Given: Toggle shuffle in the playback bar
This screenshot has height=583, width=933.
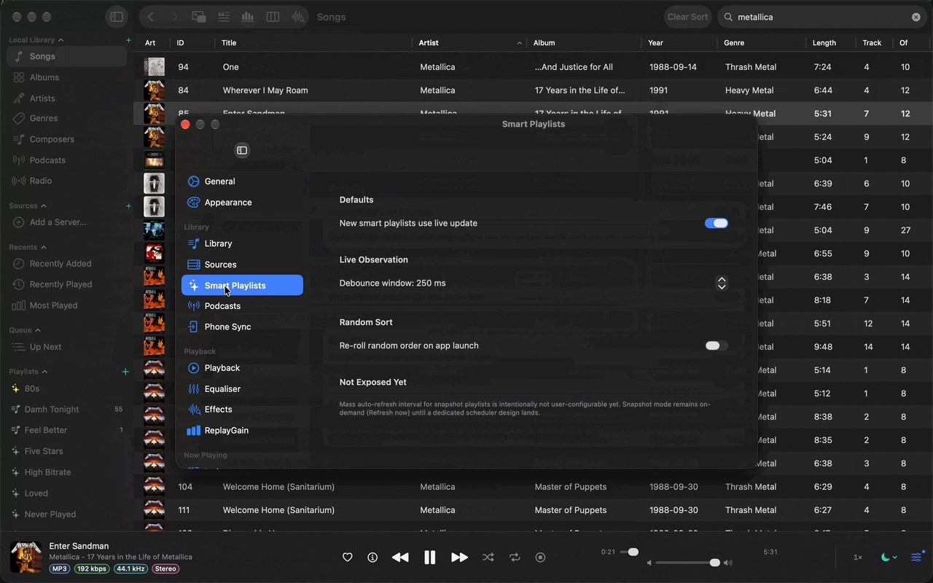Looking at the screenshot, I should pyautogui.click(x=488, y=557).
